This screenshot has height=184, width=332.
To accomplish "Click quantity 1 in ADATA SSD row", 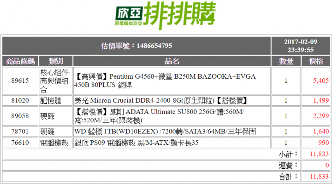I will click(x=286, y=116).
